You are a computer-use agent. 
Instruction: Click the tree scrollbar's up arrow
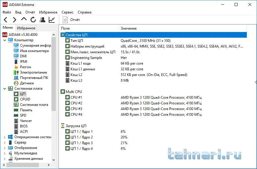click(x=53, y=35)
